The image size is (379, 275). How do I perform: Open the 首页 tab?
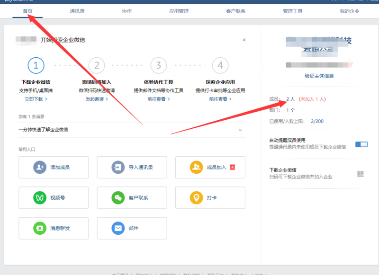[x=27, y=11]
